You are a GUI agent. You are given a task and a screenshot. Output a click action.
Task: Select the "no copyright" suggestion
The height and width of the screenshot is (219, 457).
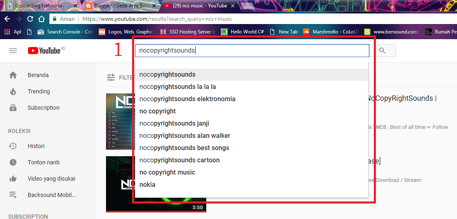click(x=252, y=111)
